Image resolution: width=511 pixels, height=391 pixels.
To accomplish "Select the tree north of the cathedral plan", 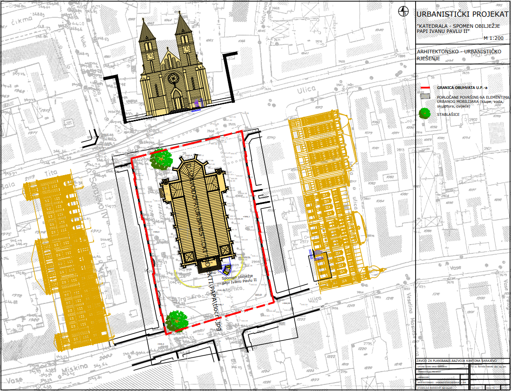I will click(x=160, y=159).
